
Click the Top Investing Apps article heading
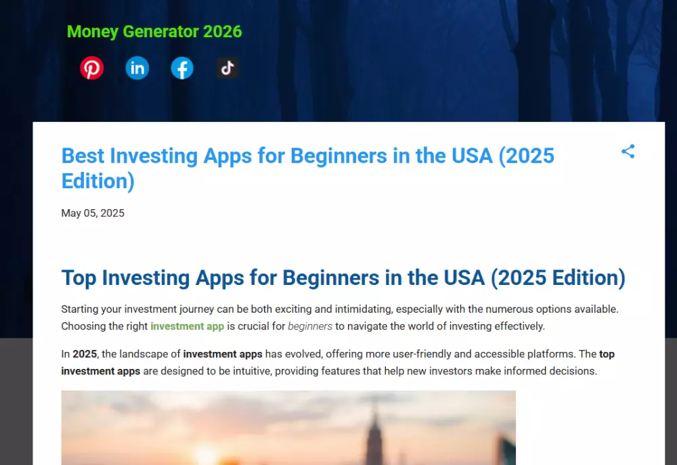coord(343,278)
